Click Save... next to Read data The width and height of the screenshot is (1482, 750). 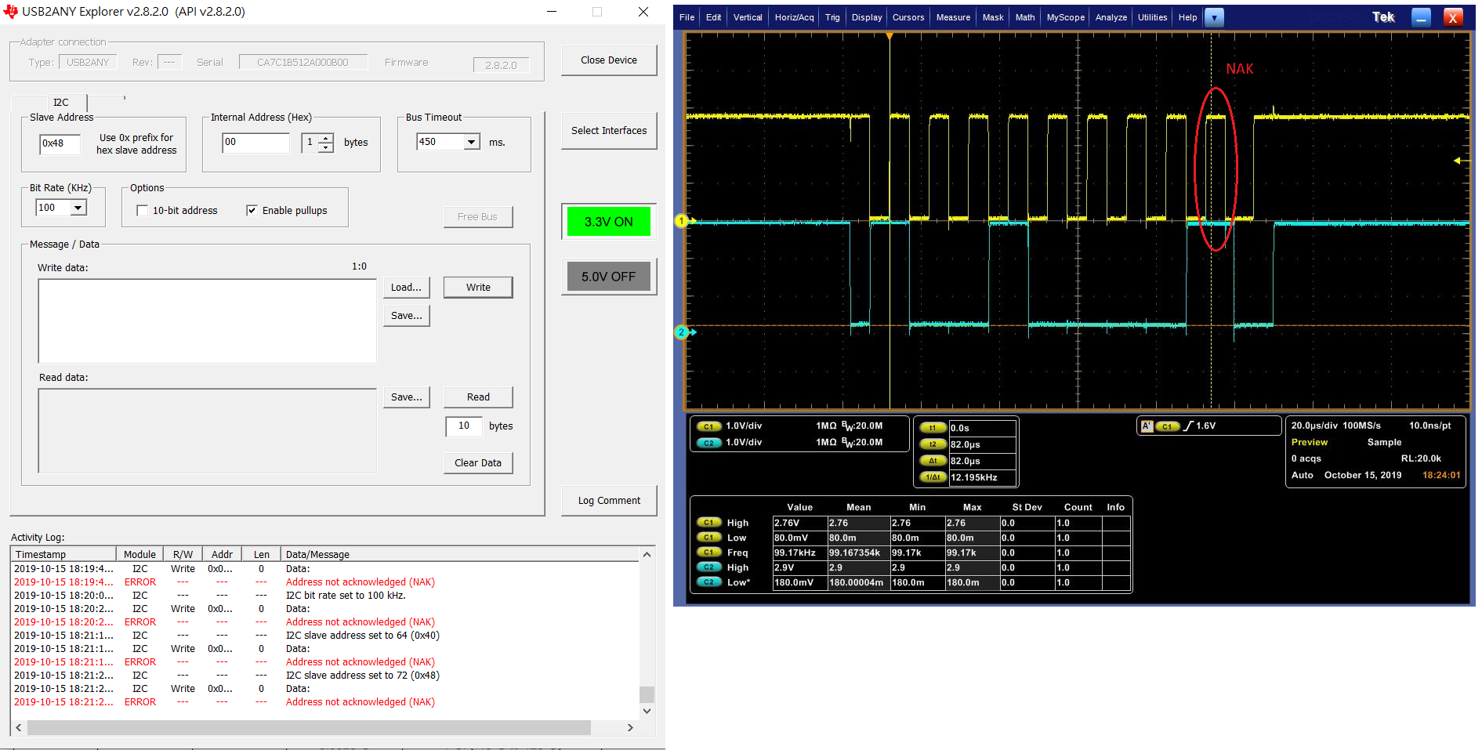406,397
